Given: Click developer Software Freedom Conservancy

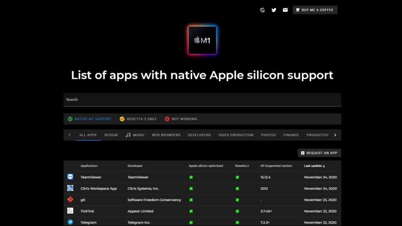Looking at the screenshot, I should click(154, 200).
